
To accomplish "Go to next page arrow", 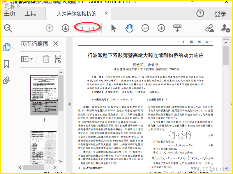I will [65, 28].
